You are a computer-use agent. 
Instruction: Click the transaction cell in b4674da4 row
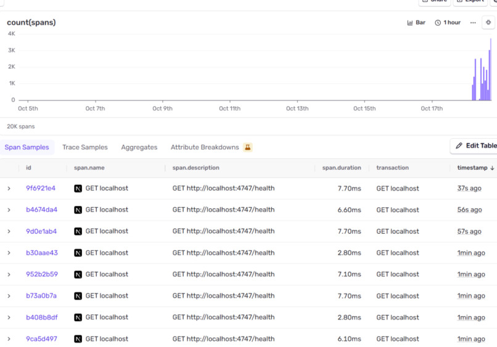click(398, 210)
